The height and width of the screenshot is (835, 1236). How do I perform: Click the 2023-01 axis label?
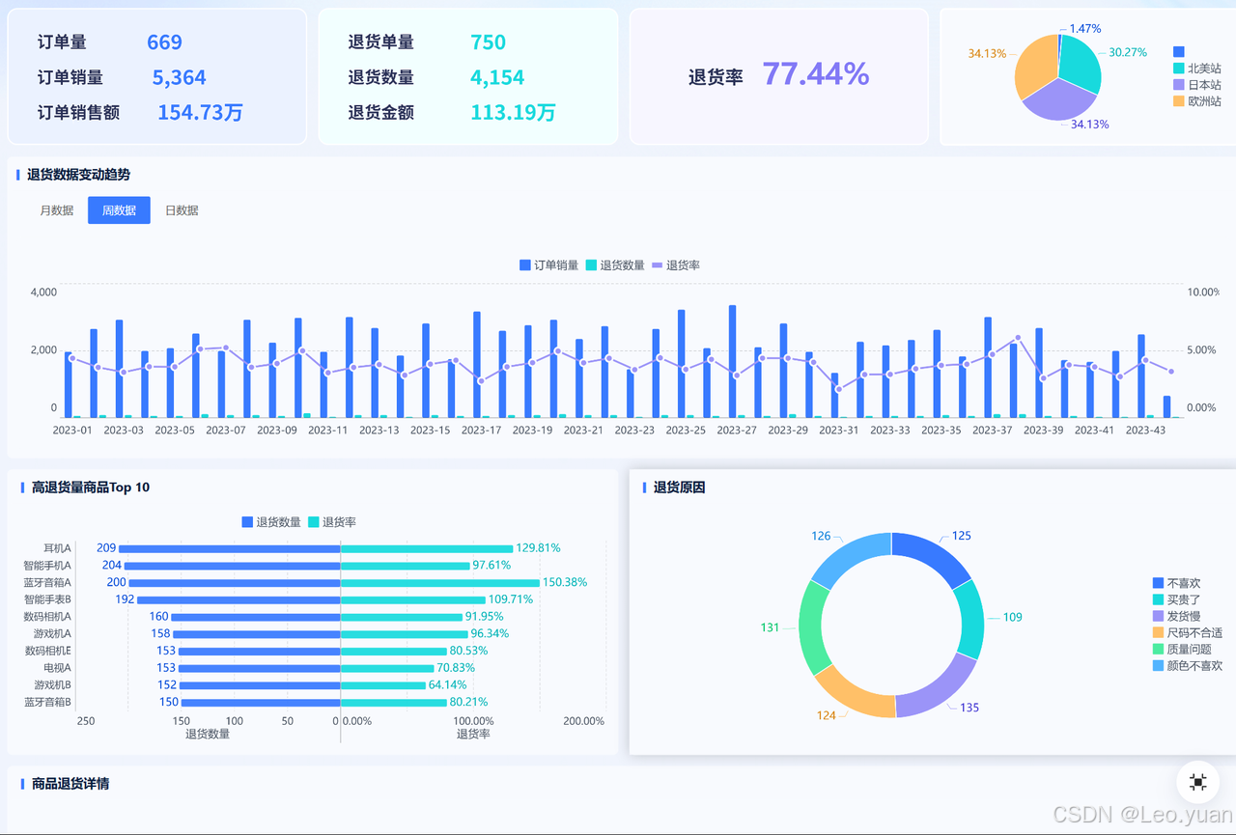[72, 431]
